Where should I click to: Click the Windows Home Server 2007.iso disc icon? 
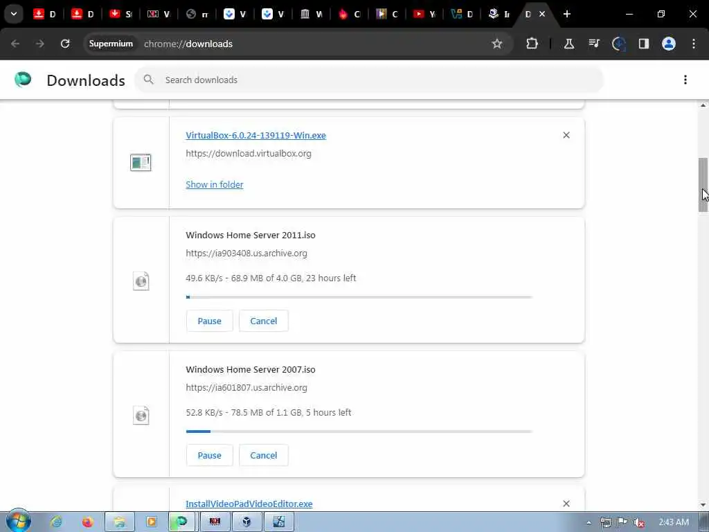pyautogui.click(x=141, y=416)
